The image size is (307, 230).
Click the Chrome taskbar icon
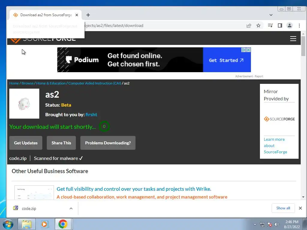click(63, 224)
